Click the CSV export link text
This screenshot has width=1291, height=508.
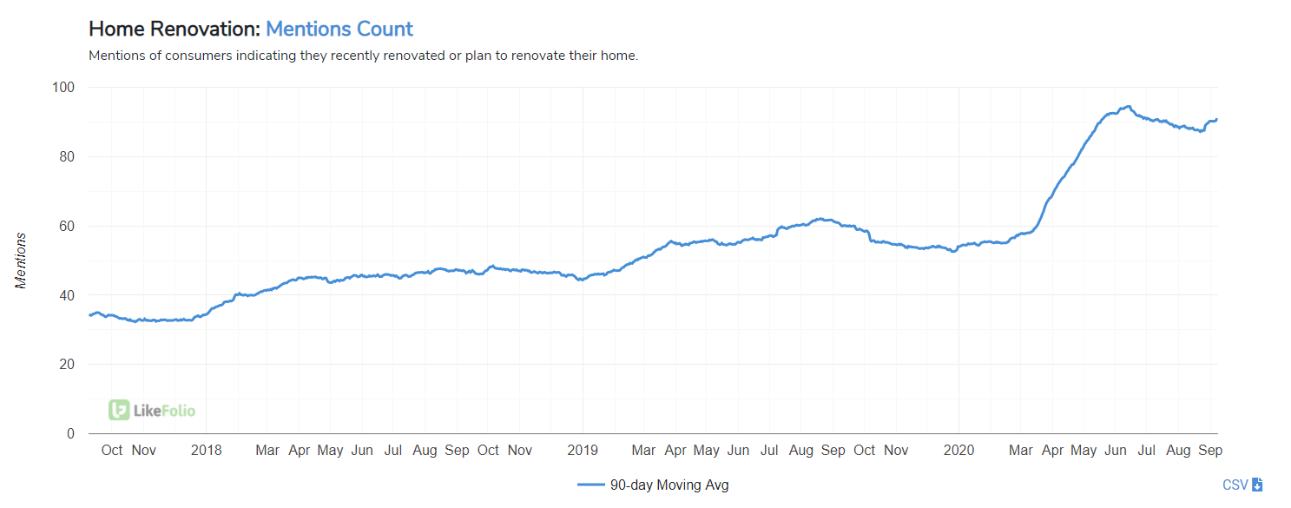pos(1235,485)
